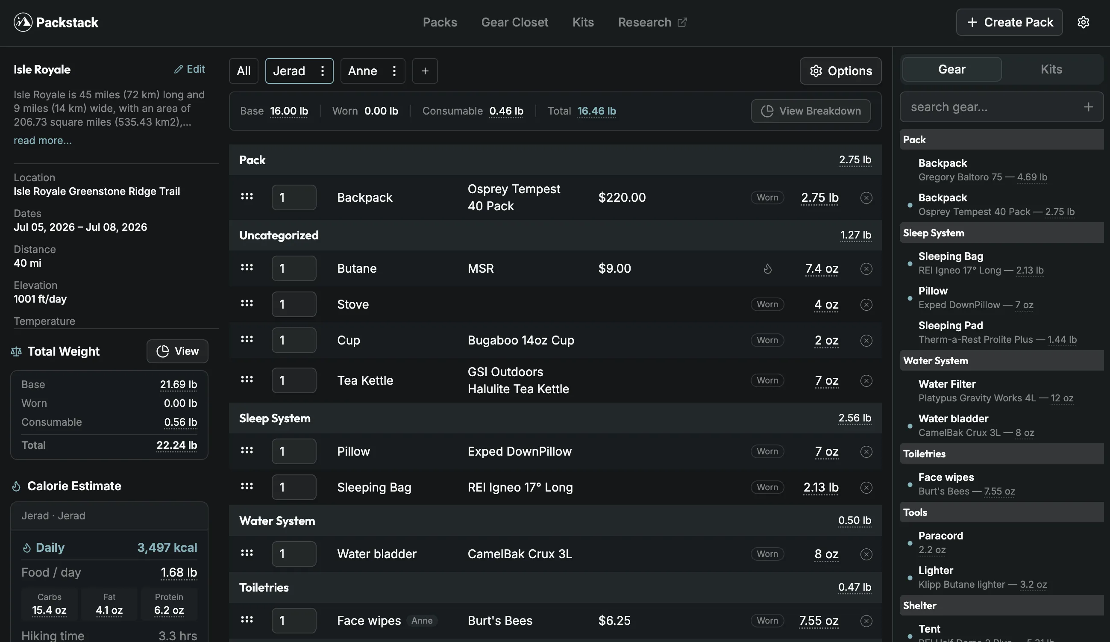
Task: Open the Options menu
Action: coord(840,71)
